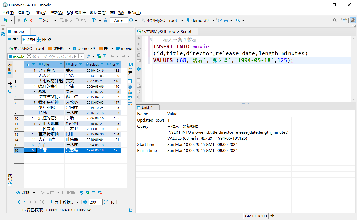This screenshot has width=357, height=220.
Task: Open the 本地MySQL_root connection dropdown in toolbar
Action: tap(182, 20)
